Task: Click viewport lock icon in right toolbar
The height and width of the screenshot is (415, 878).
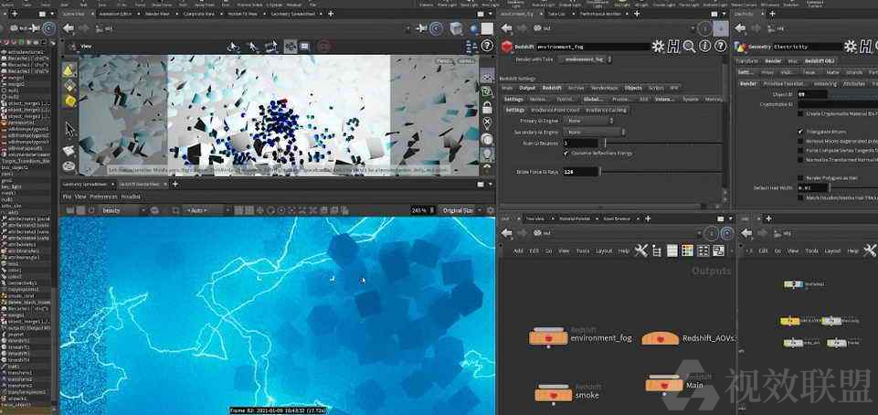Action: pos(487,106)
